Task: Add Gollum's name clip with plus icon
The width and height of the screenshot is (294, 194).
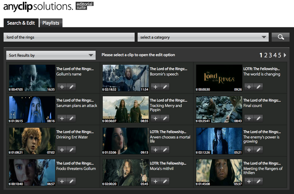Action: pos(62,87)
